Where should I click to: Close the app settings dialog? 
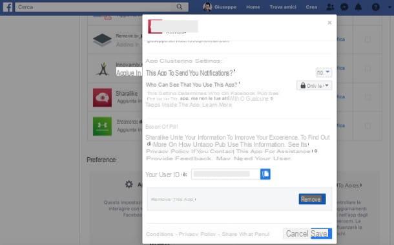329,23
